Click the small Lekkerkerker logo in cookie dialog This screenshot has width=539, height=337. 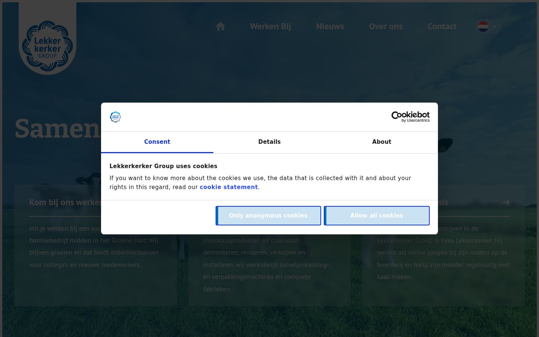tap(115, 117)
